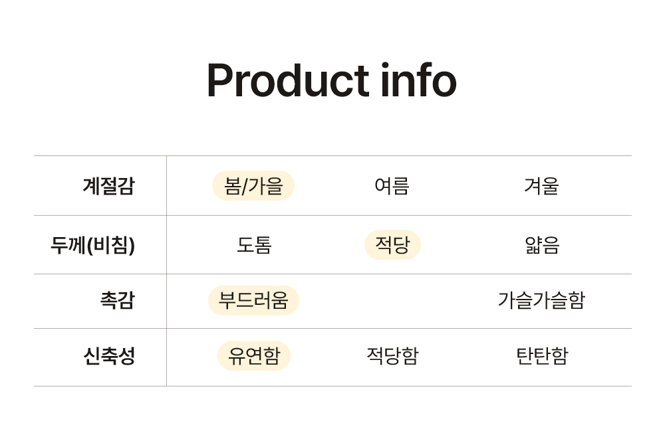
Task: Pick the 가슬가슬함 texture option
Action: pos(541,300)
